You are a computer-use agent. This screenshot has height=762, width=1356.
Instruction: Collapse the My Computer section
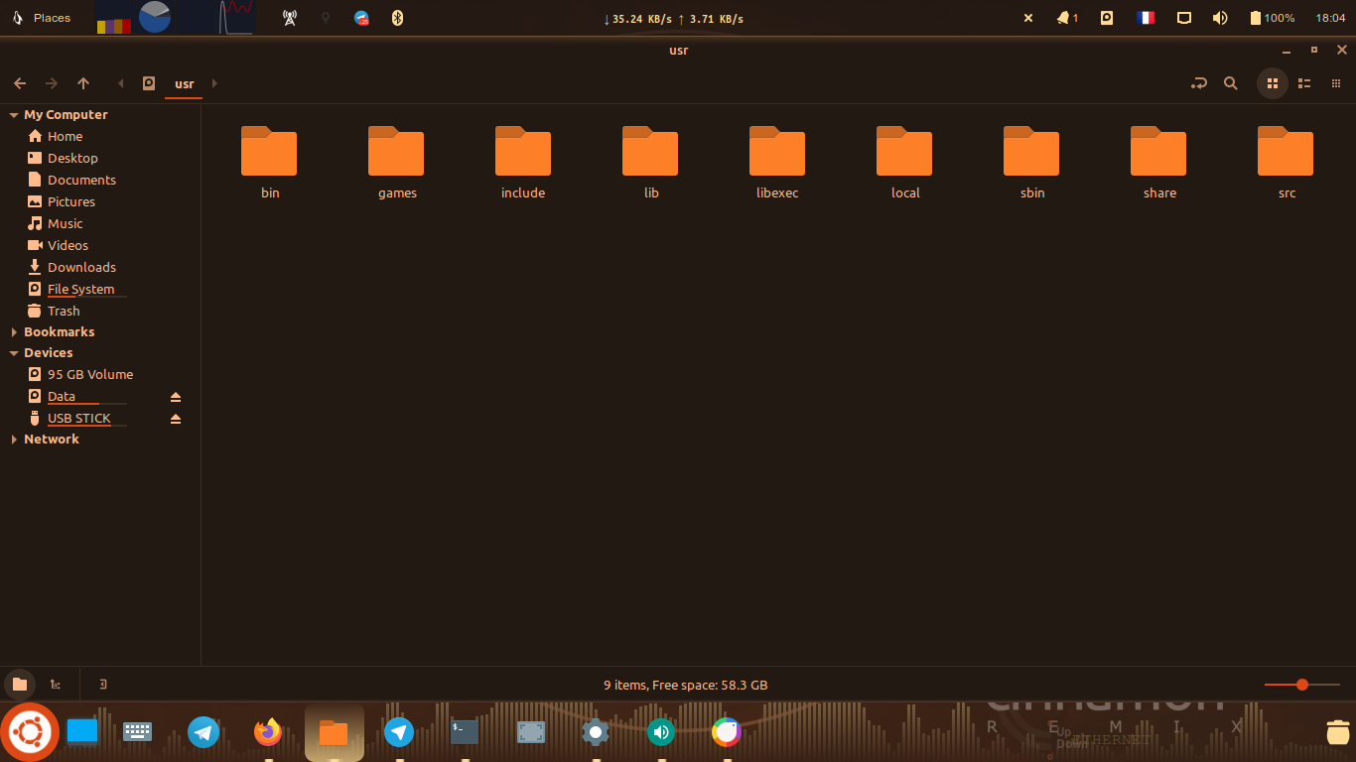click(x=14, y=115)
